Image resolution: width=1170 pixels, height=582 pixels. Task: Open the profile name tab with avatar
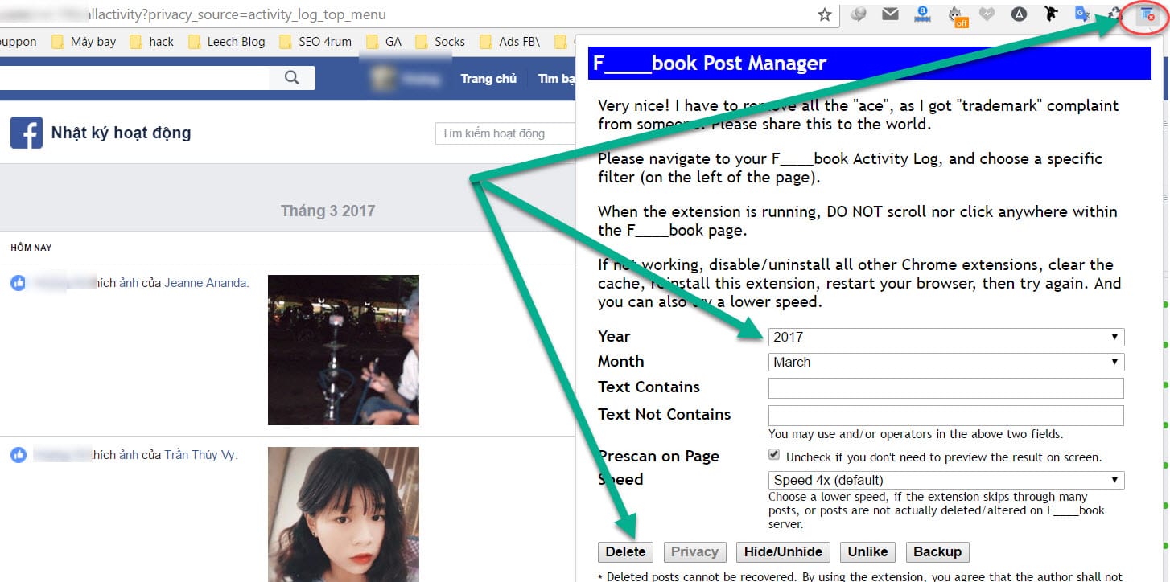[x=405, y=79]
